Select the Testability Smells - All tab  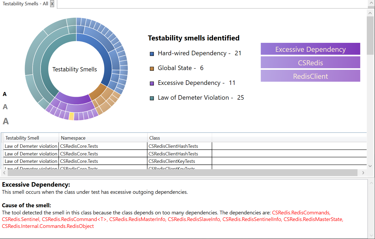pos(25,4)
